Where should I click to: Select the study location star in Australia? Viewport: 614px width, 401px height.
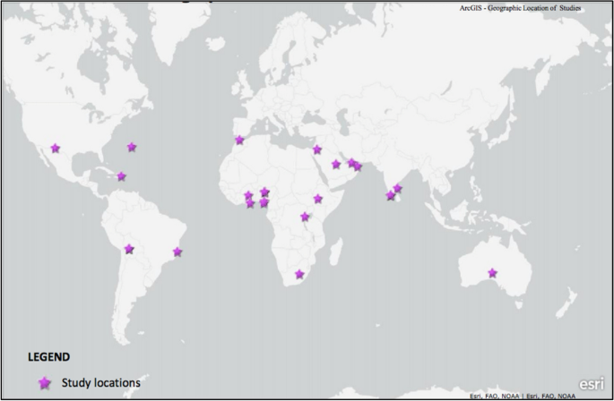[x=492, y=272]
